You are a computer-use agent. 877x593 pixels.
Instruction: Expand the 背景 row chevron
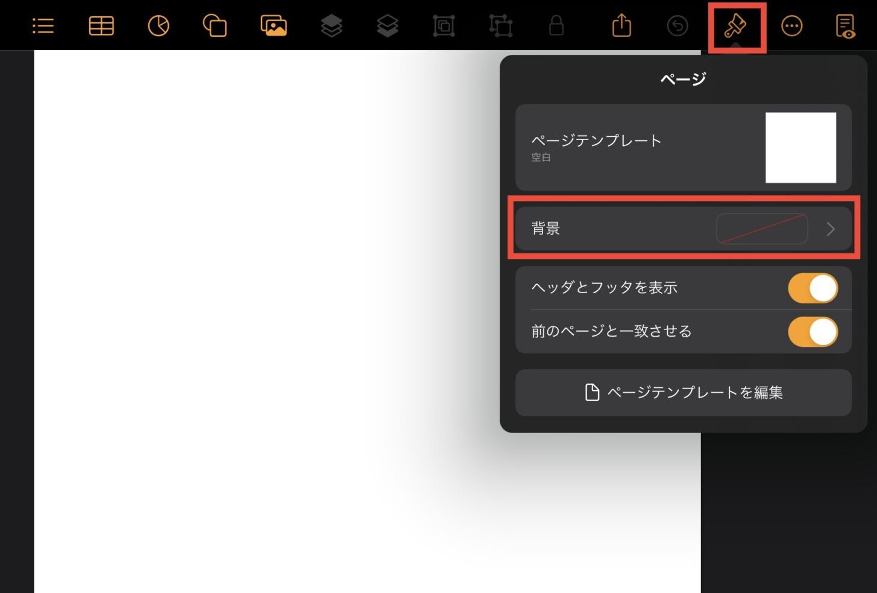831,229
